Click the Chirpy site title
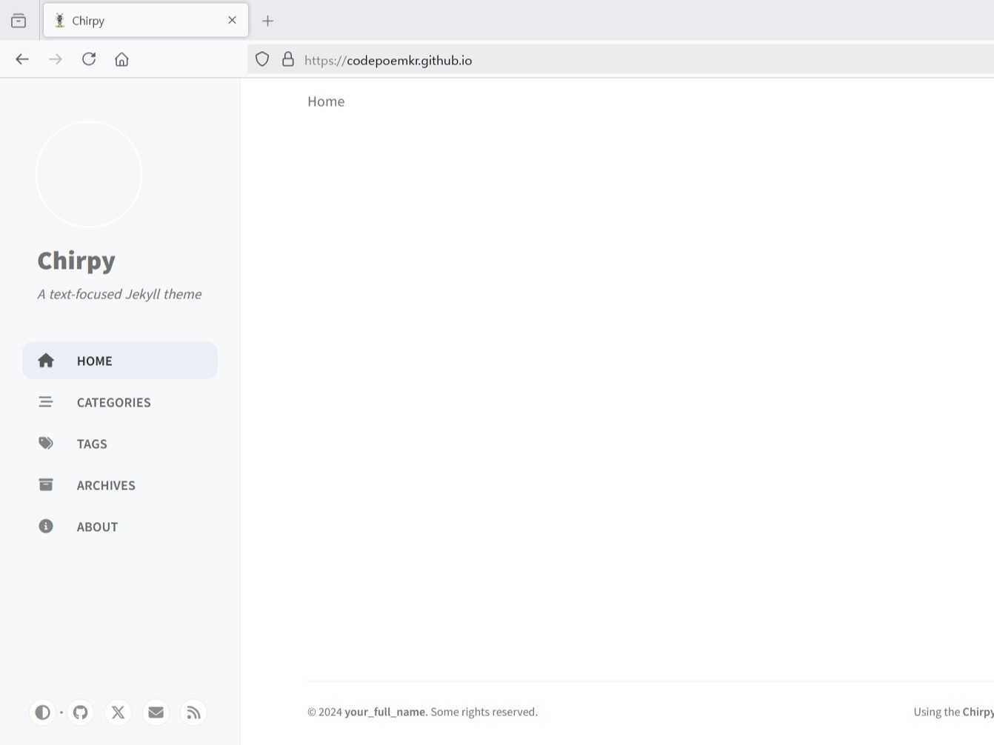Viewport: 994px width, 745px height. click(x=76, y=261)
